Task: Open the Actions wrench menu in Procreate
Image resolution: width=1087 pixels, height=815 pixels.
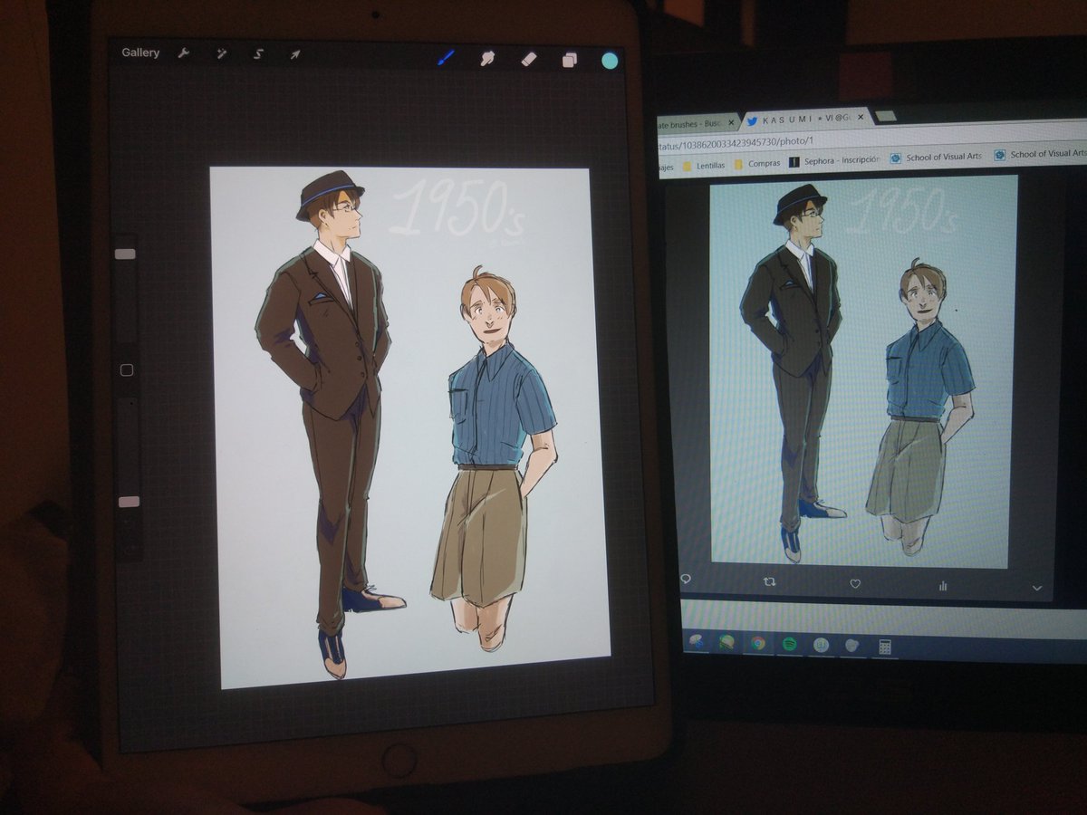Action: [184, 54]
